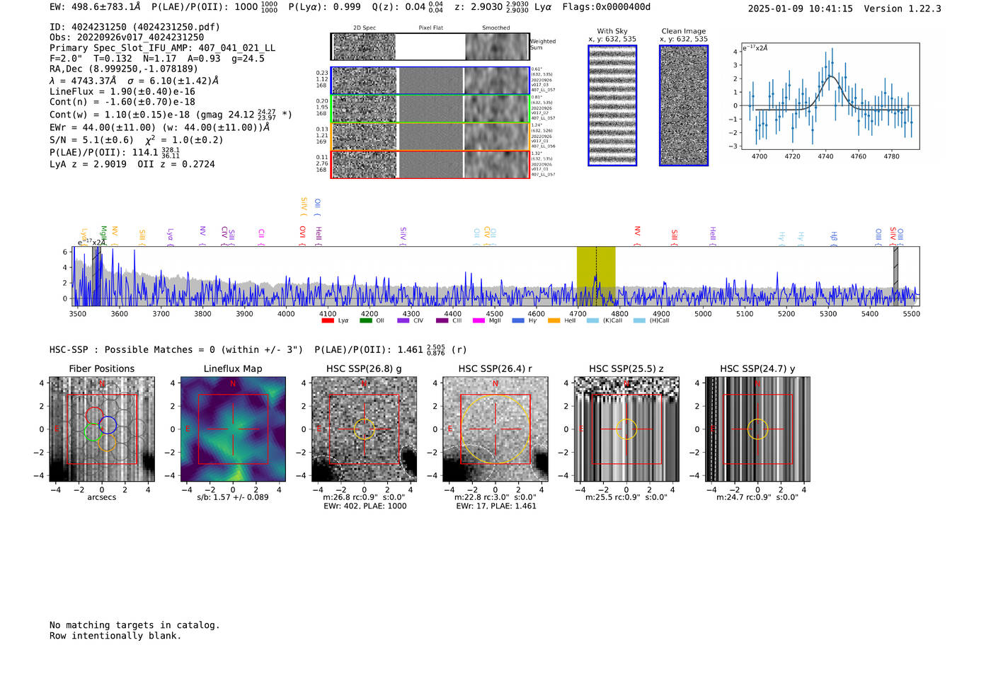
Task: Click the yellow highlighted band in spectrum
Action: coord(596,276)
